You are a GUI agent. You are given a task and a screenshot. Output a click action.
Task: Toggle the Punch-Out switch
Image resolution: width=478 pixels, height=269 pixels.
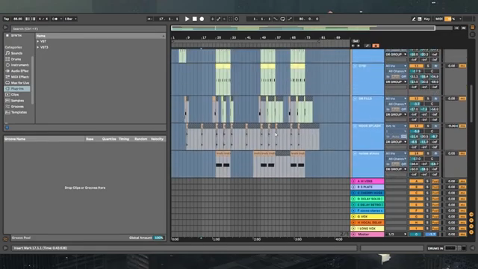coord(290,19)
